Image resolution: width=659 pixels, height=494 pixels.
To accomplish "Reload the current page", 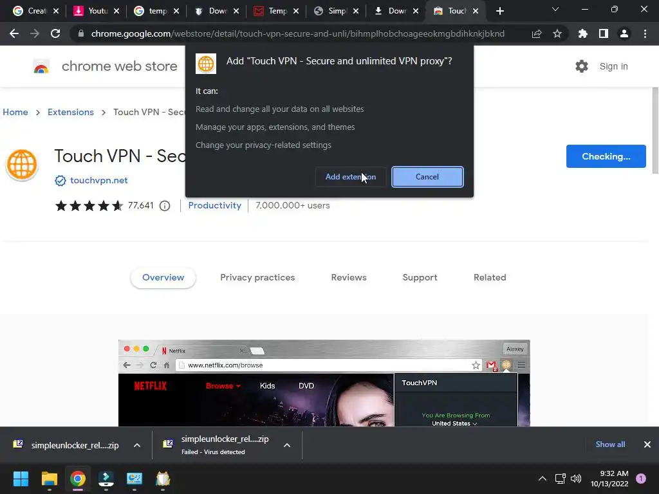I will [55, 33].
